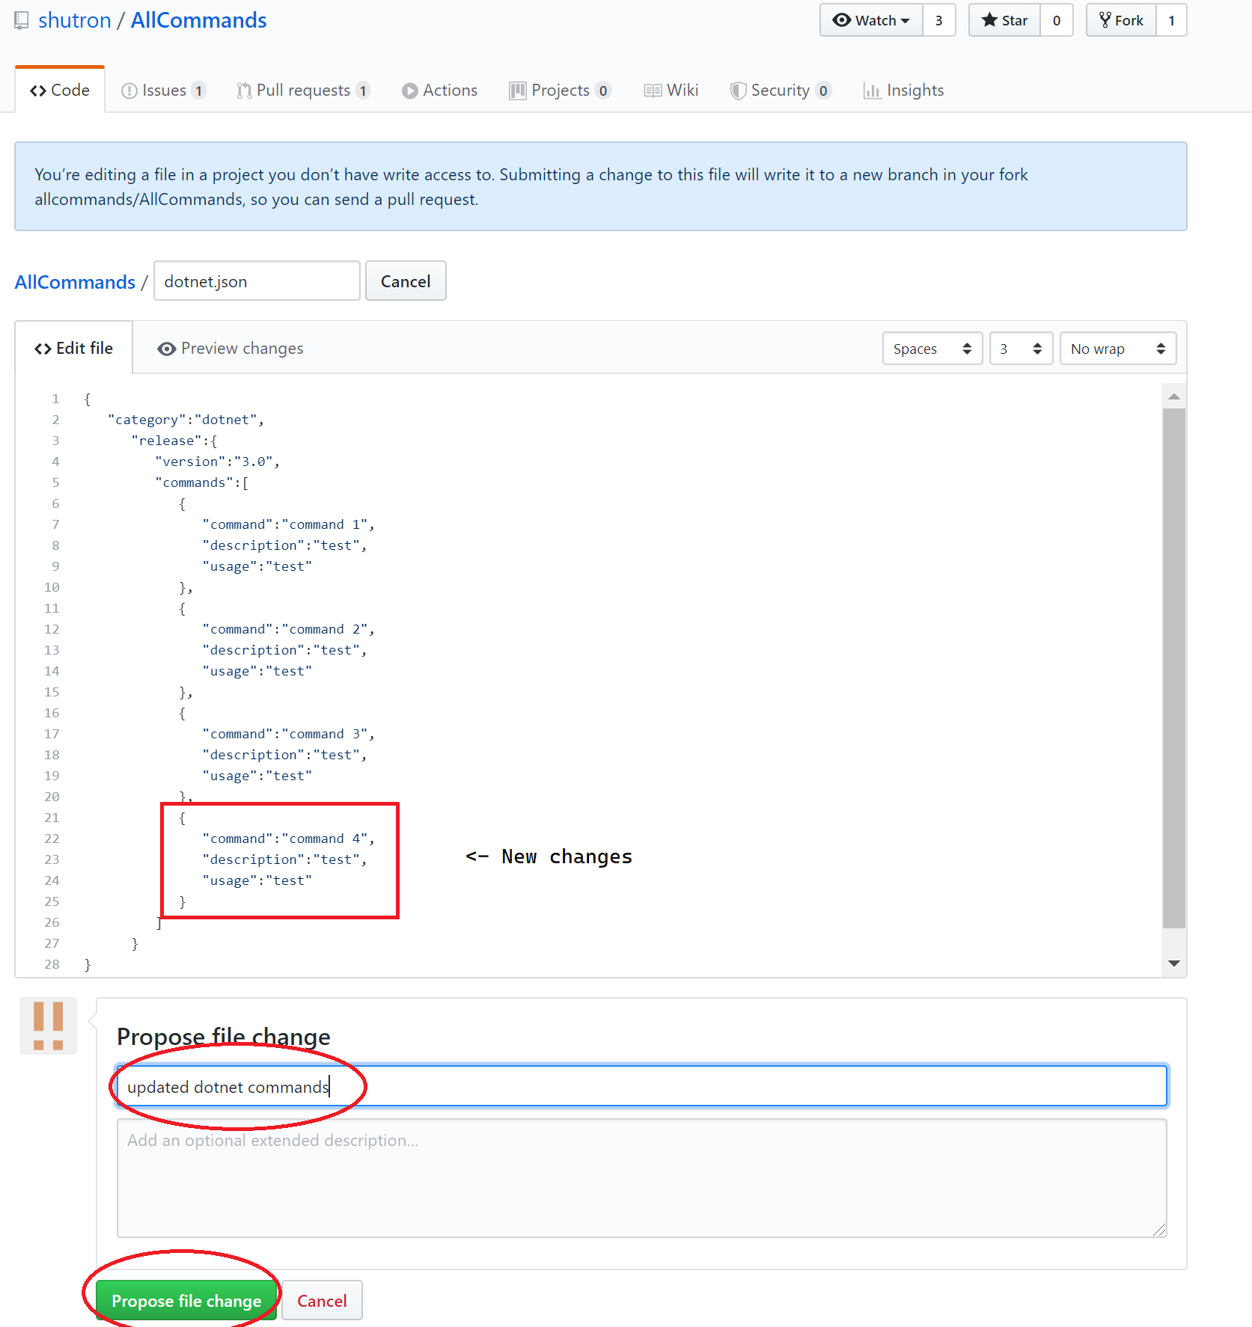
Task: Switch to Preview changes tab
Action: (230, 349)
